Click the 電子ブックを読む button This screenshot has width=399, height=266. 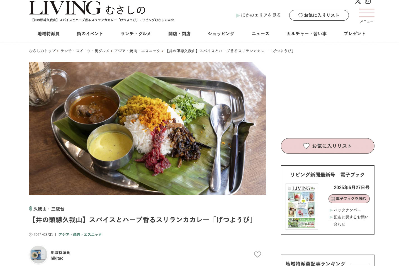pyautogui.click(x=349, y=199)
